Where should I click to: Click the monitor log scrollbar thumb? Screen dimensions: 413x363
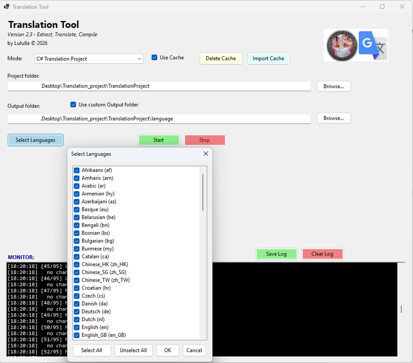point(401,309)
